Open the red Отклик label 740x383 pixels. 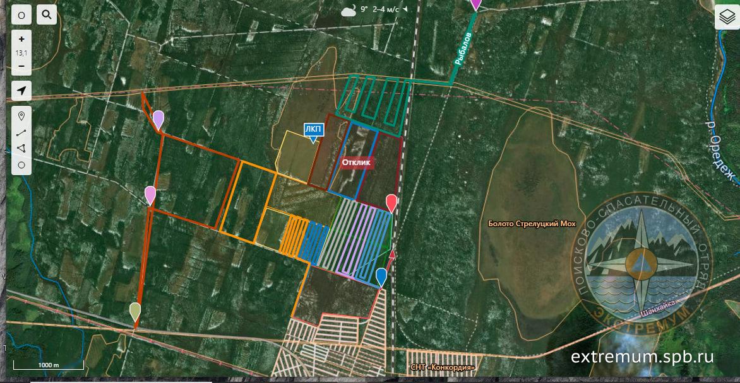point(357,163)
